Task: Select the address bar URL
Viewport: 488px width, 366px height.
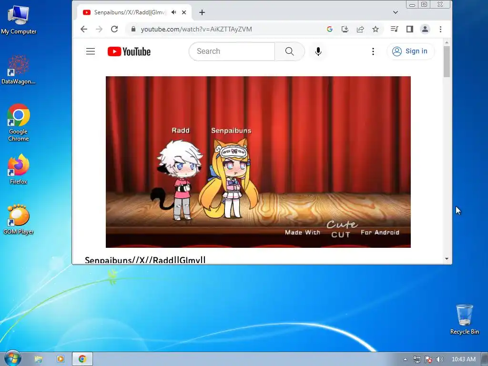Action: click(x=196, y=29)
